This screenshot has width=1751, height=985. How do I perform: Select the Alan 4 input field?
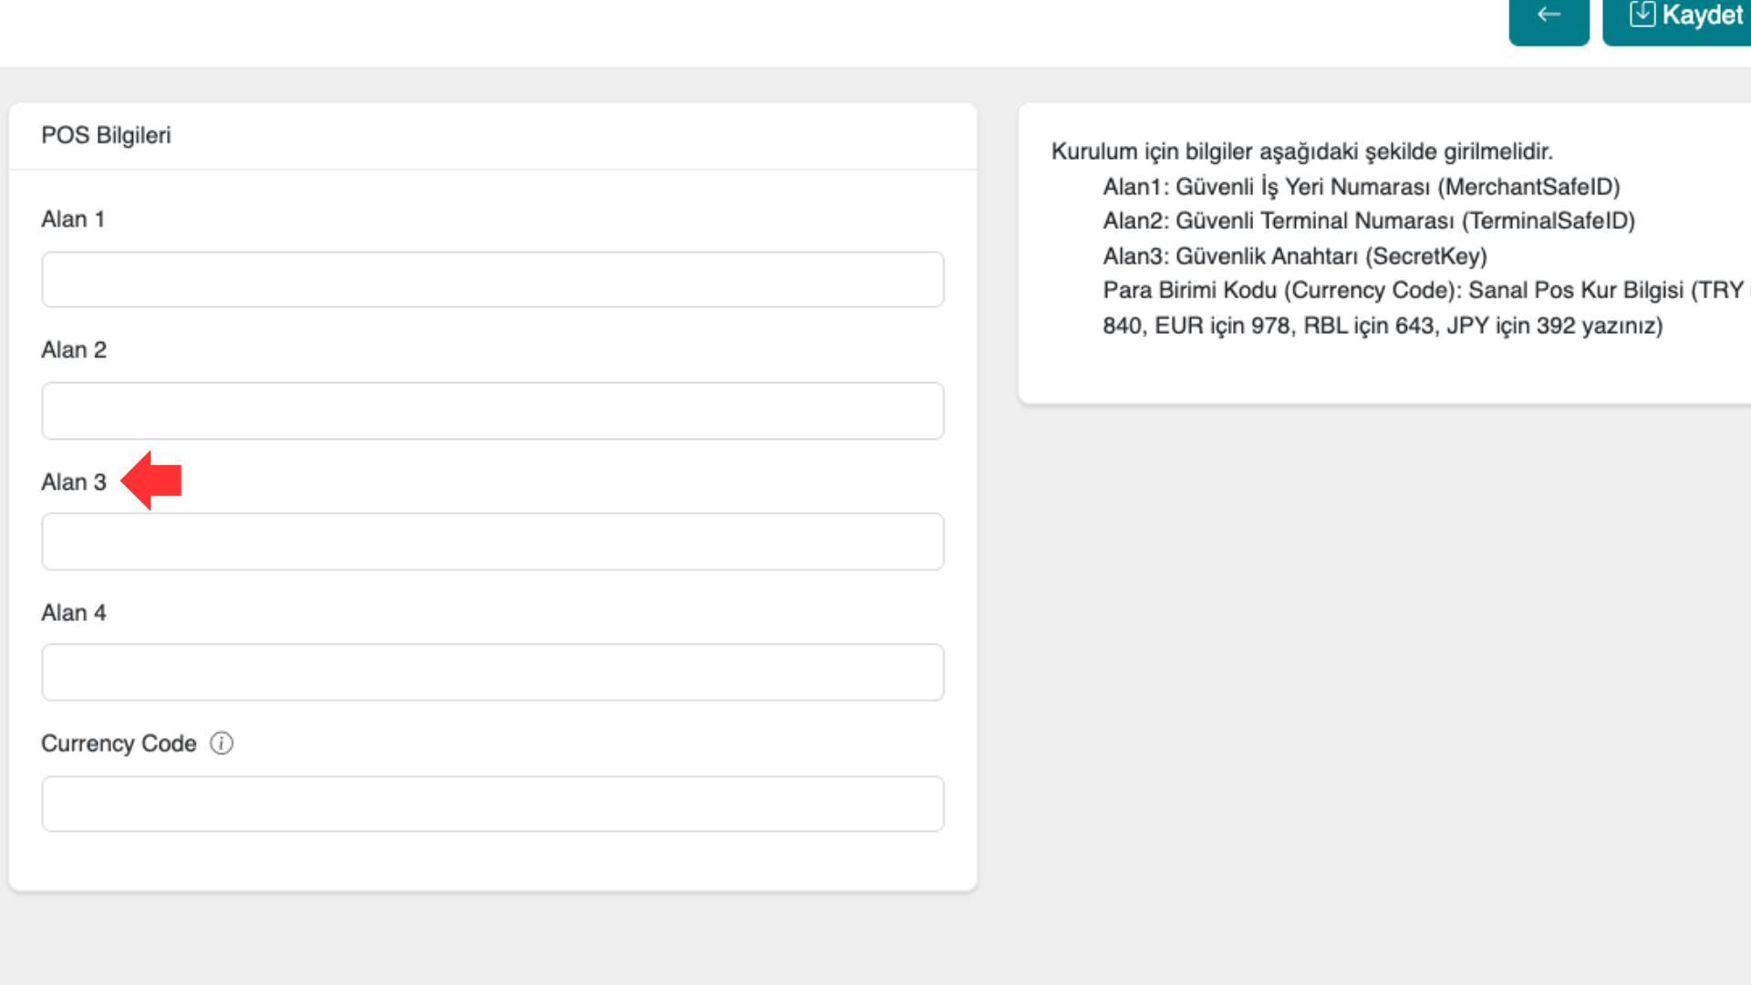pyautogui.click(x=492, y=672)
